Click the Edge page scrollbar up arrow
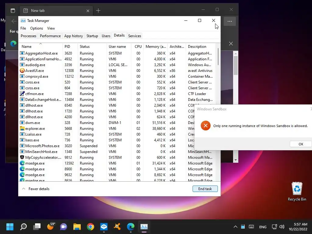The height and width of the screenshot is (234, 312). [x=236, y=54]
